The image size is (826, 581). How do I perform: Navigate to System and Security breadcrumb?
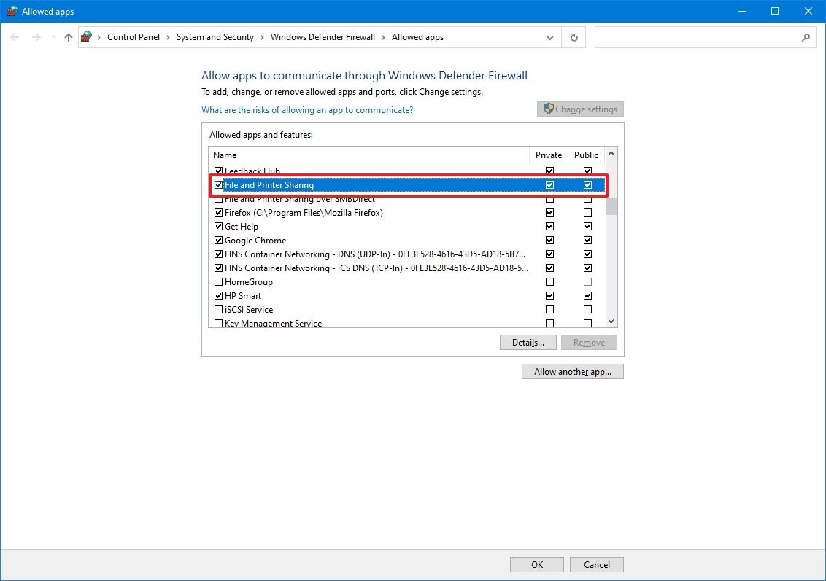[215, 37]
